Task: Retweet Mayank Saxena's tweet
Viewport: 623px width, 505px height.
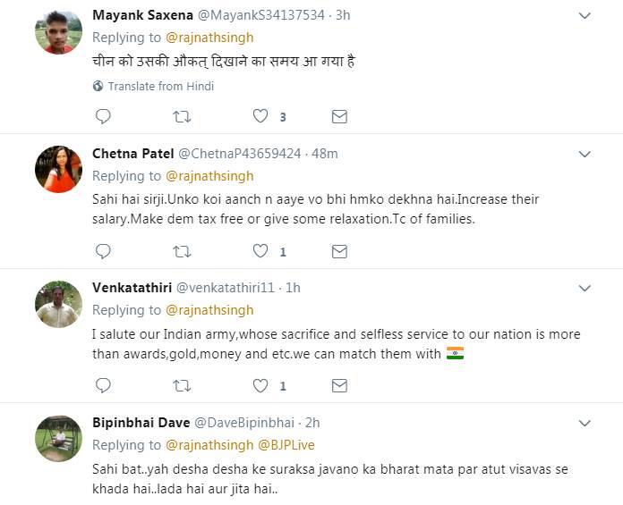Action: click(182, 116)
